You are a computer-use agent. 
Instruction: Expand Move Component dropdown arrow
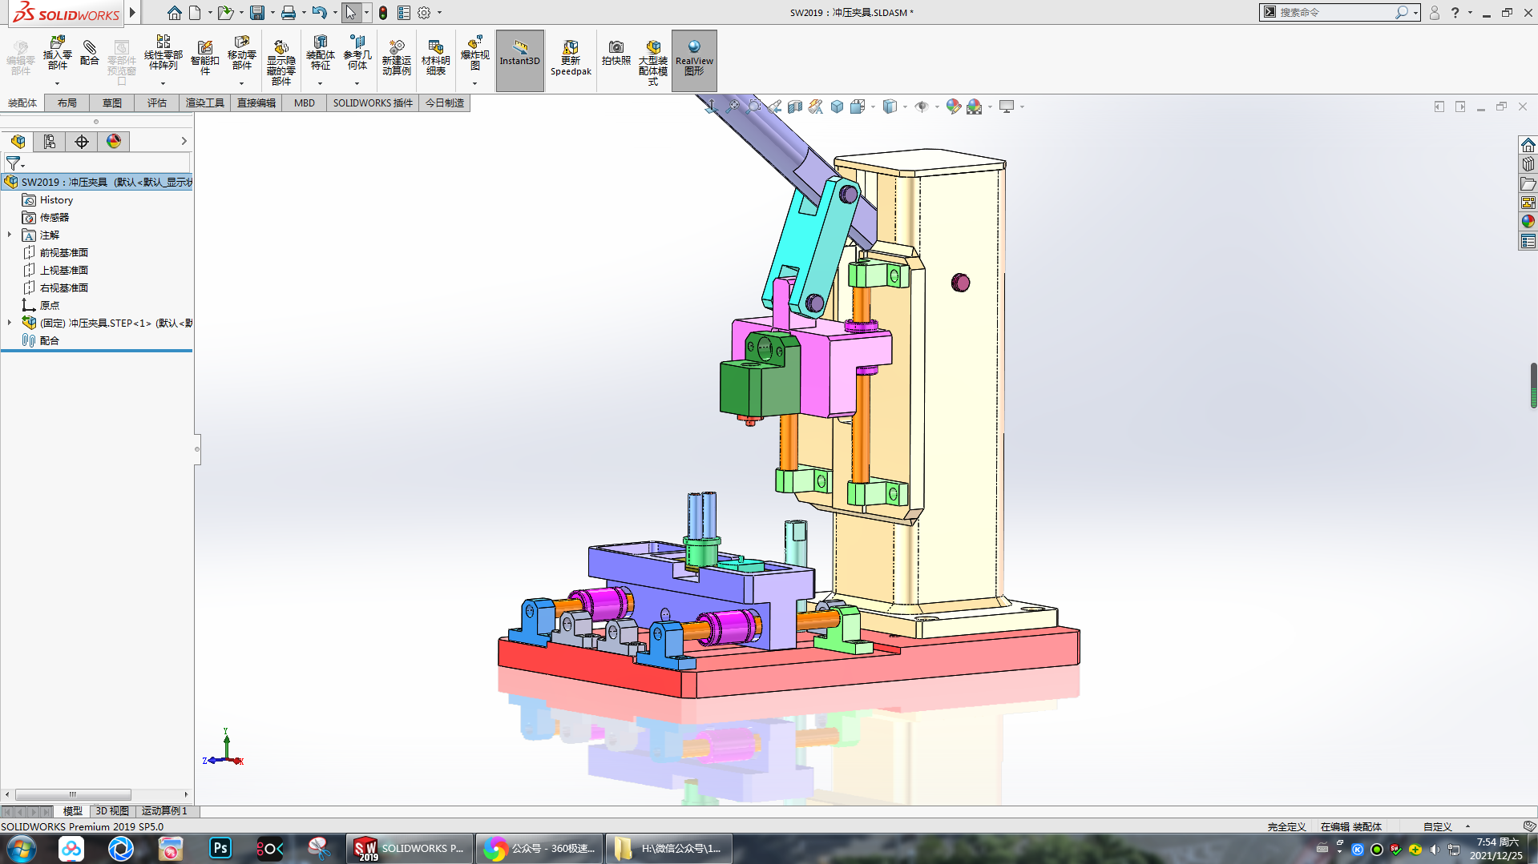tap(241, 83)
